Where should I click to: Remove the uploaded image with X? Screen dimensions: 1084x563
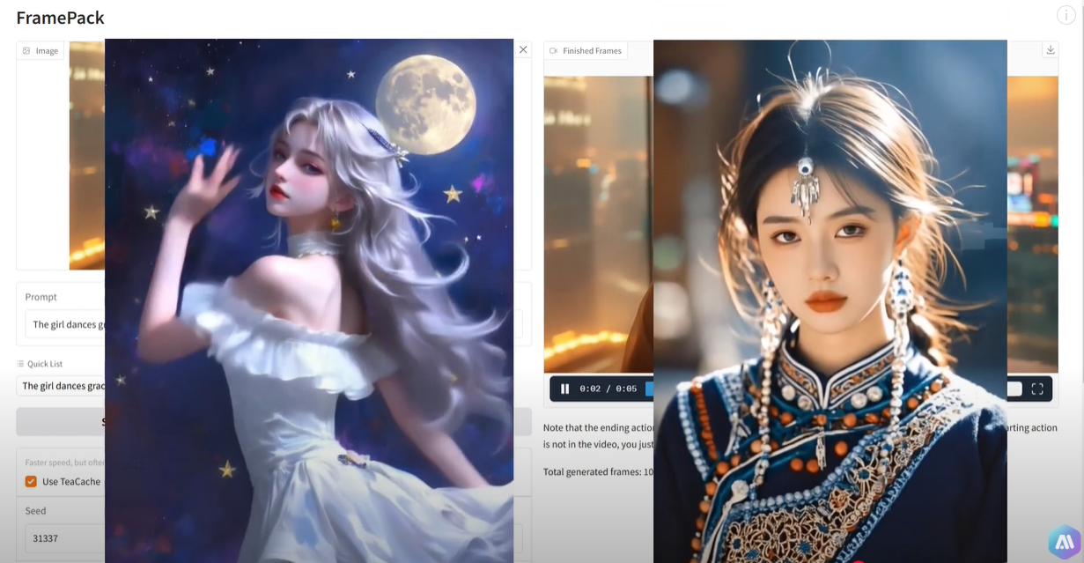523,49
